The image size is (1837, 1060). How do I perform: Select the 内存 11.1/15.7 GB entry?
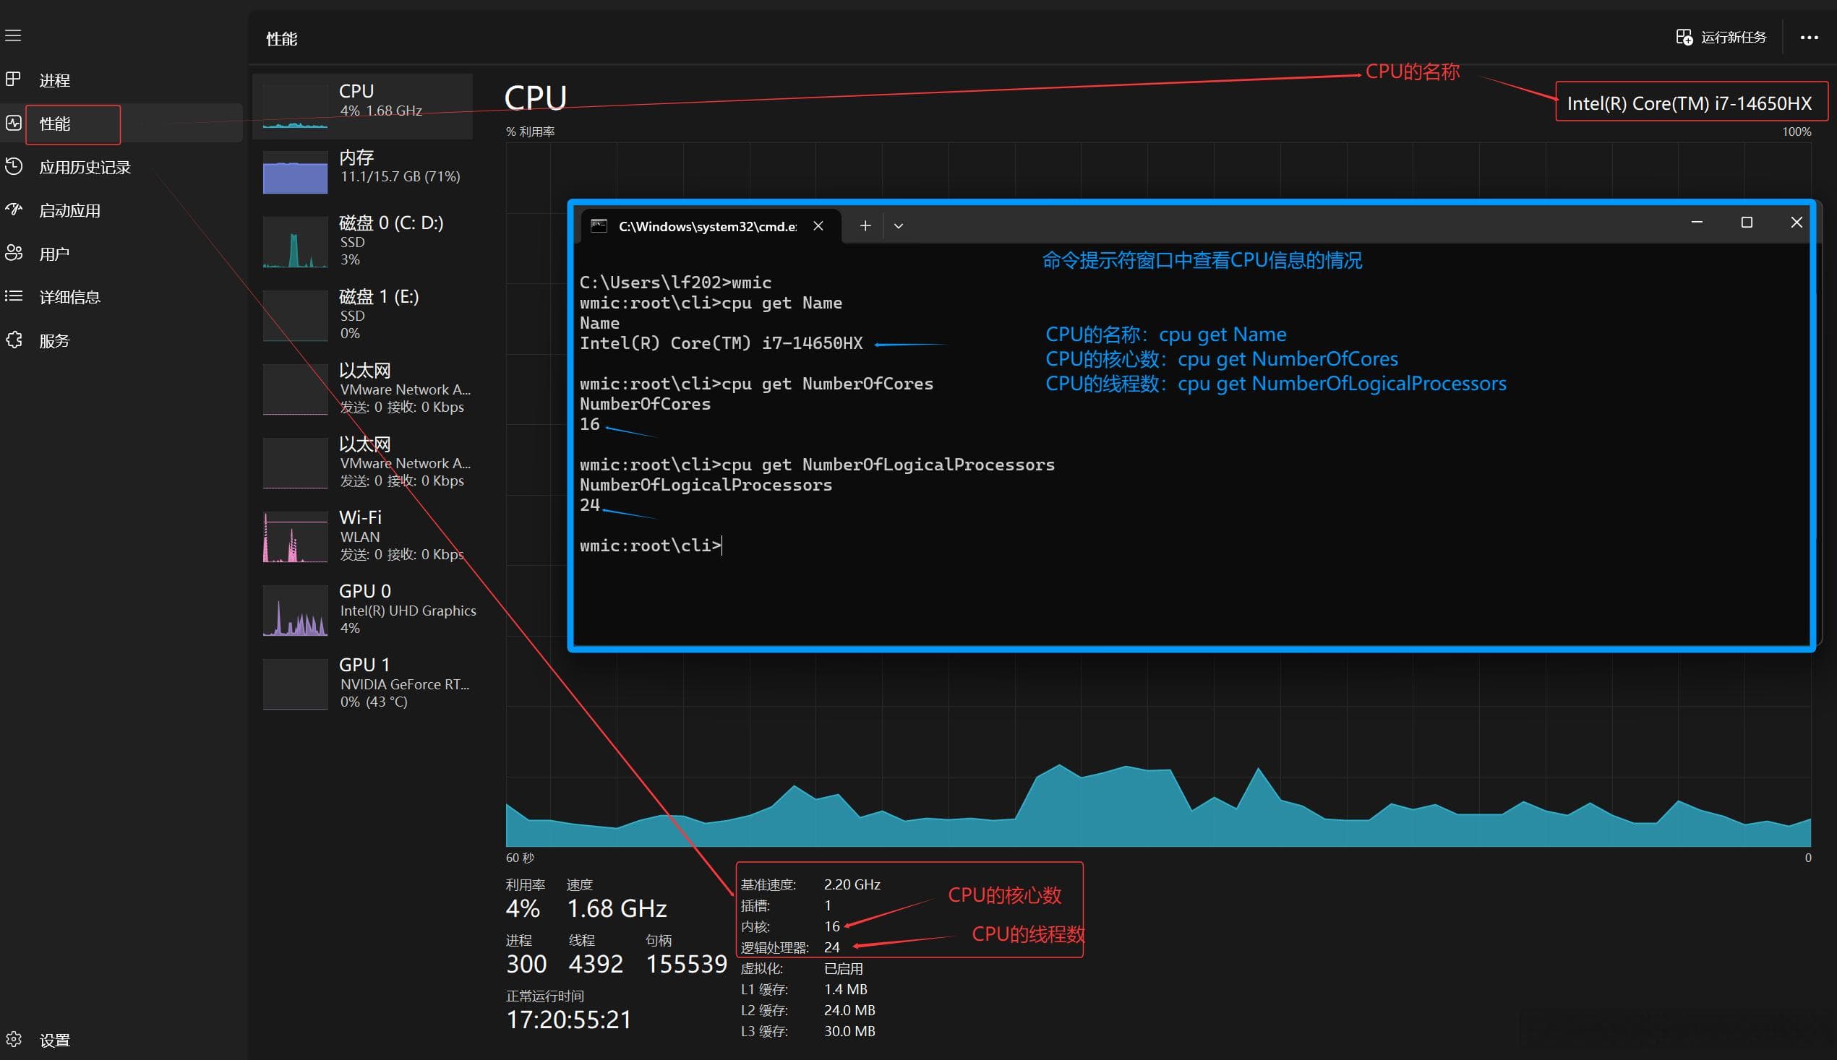(x=363, y=172)
